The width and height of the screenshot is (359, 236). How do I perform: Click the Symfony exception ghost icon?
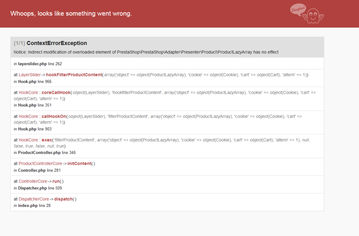pos(313,16)
